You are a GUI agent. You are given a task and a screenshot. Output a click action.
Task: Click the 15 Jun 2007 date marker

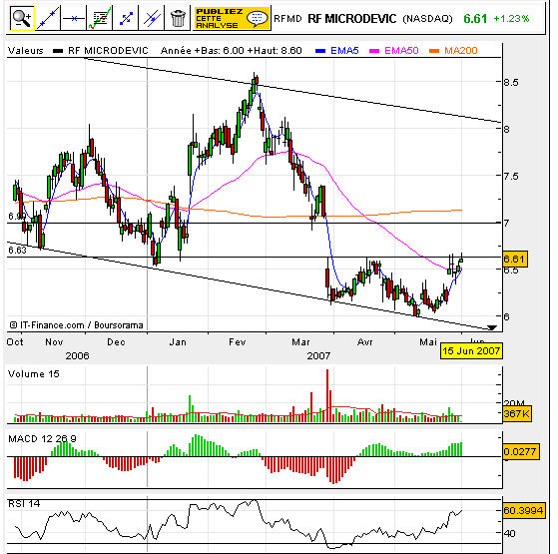coord(471,350)
